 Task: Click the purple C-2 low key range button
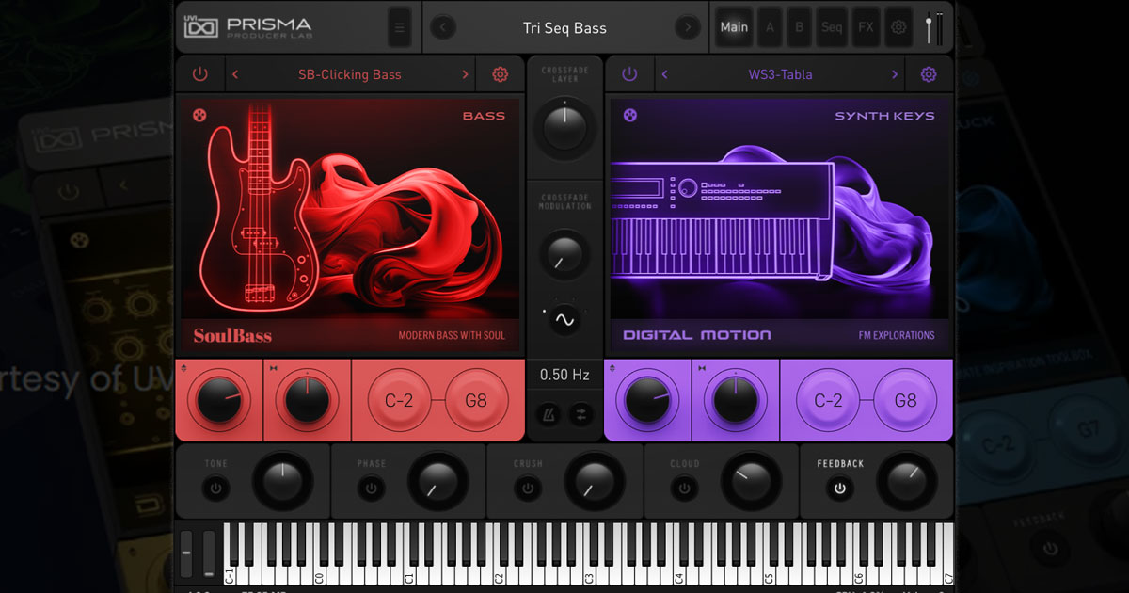pos(828,400)
